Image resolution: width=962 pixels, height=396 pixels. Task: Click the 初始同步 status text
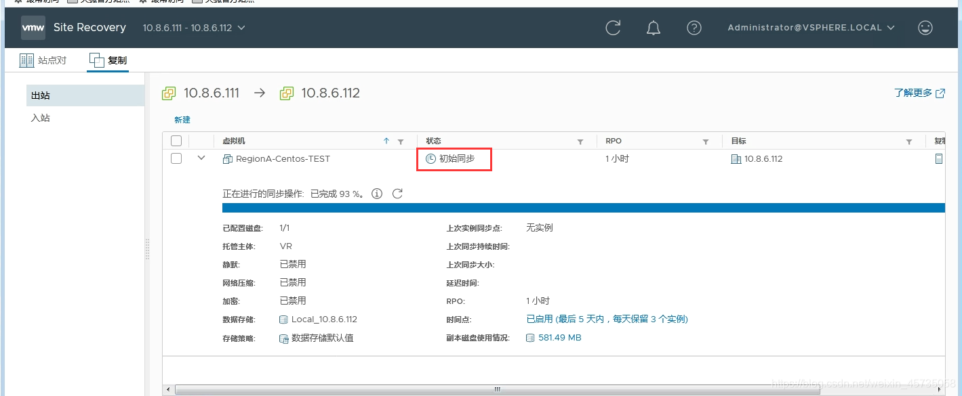[457, 159]
